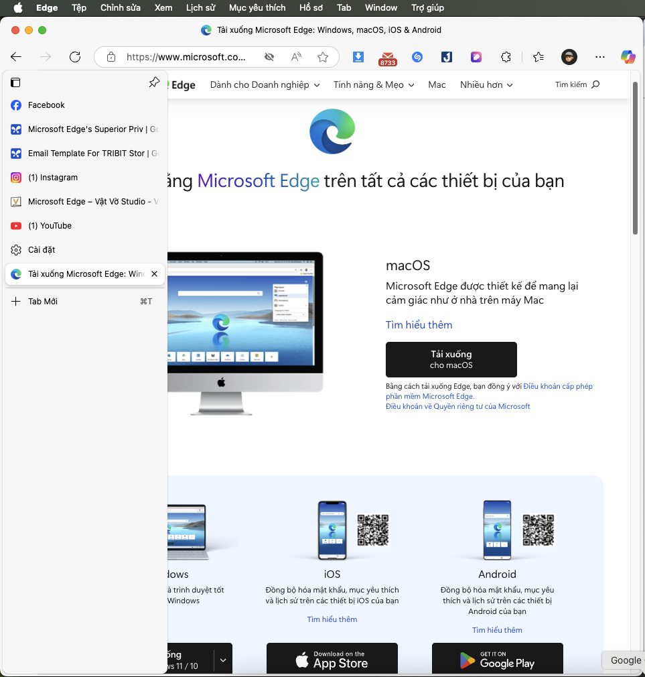Click Tìm hiểu thêm under iOS
This screenshot has width=645, height=677.
(332, 619)
